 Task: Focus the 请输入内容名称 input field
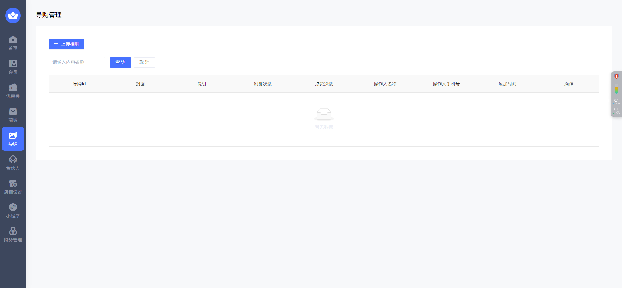point(77,62)
